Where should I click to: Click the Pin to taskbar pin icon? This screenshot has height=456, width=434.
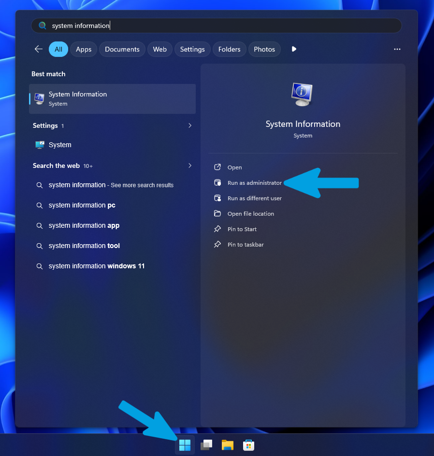(x=217, y=244)
